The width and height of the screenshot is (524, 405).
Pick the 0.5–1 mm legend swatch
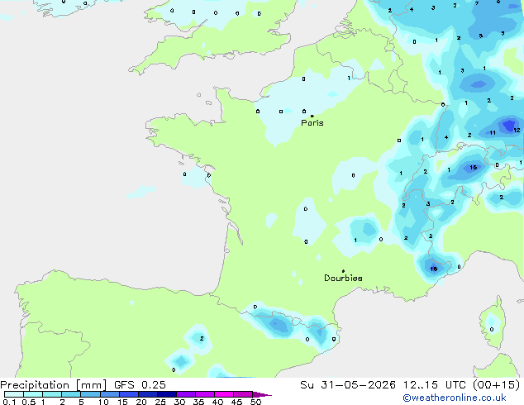(33, 394)
